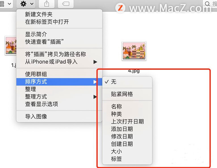Open the view grouping icon dropdown
217x168 pixels.
click(5, 4)
